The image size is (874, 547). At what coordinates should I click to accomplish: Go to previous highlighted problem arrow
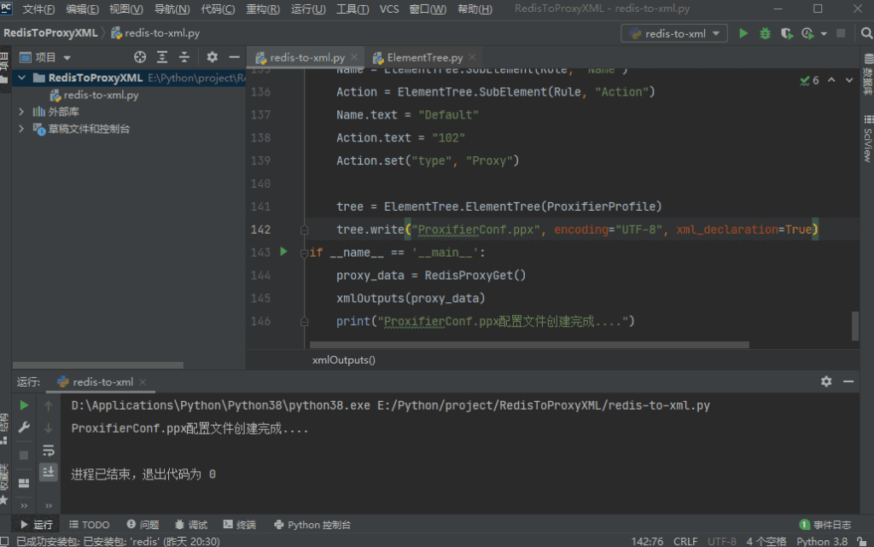tap(831, 80)
